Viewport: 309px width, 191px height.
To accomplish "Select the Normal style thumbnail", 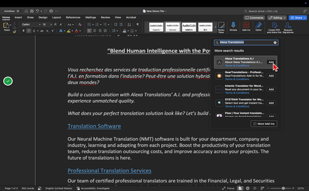I will [x=172, y=27].
